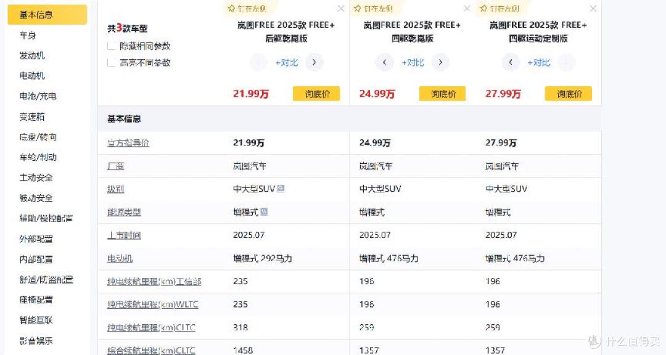Viewport: 666px width, 355px height.
Task: Jump to the 外部配置 section
Action: click(36, 239)
